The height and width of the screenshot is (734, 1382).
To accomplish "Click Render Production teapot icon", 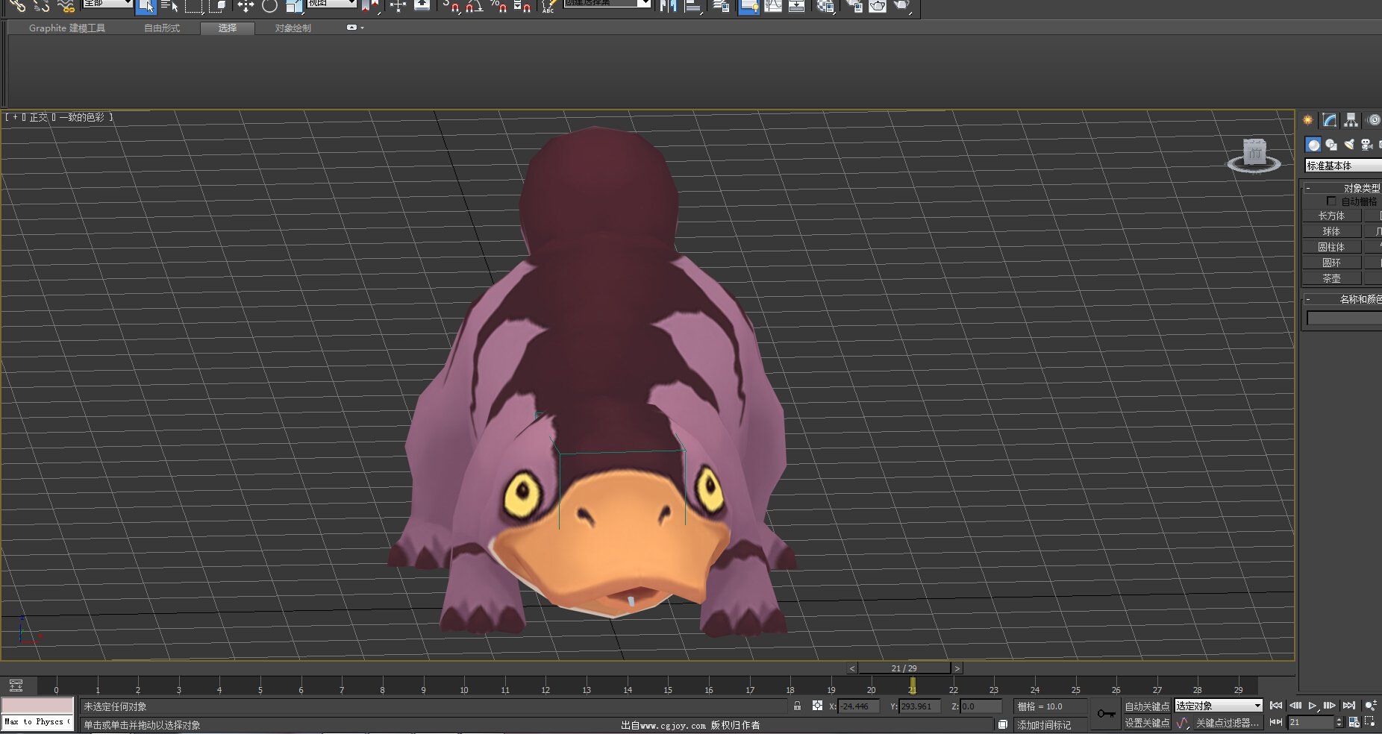I will [x=901, y=6].
